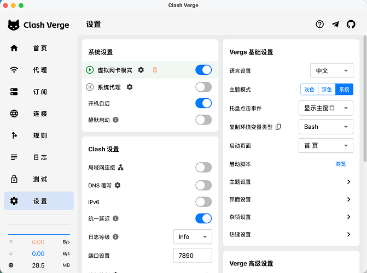Open the GitHub repository icon
This screenshot has height=273, width=367.
click(x=351, y=24)
